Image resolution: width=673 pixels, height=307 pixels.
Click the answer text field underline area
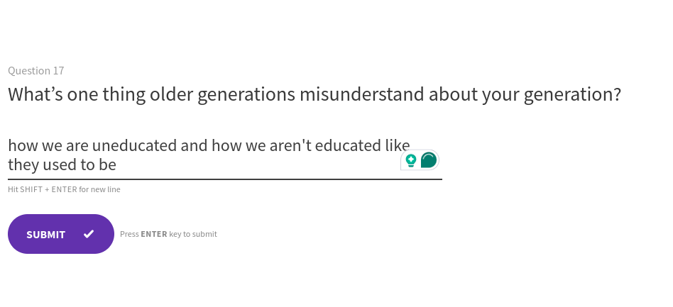(224, 179)
